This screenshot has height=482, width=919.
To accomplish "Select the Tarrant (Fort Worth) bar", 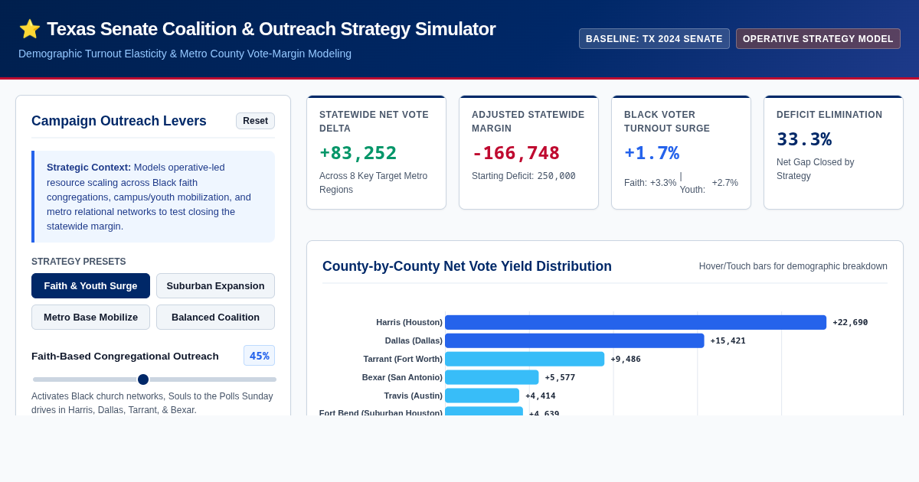I will point(525,359).
